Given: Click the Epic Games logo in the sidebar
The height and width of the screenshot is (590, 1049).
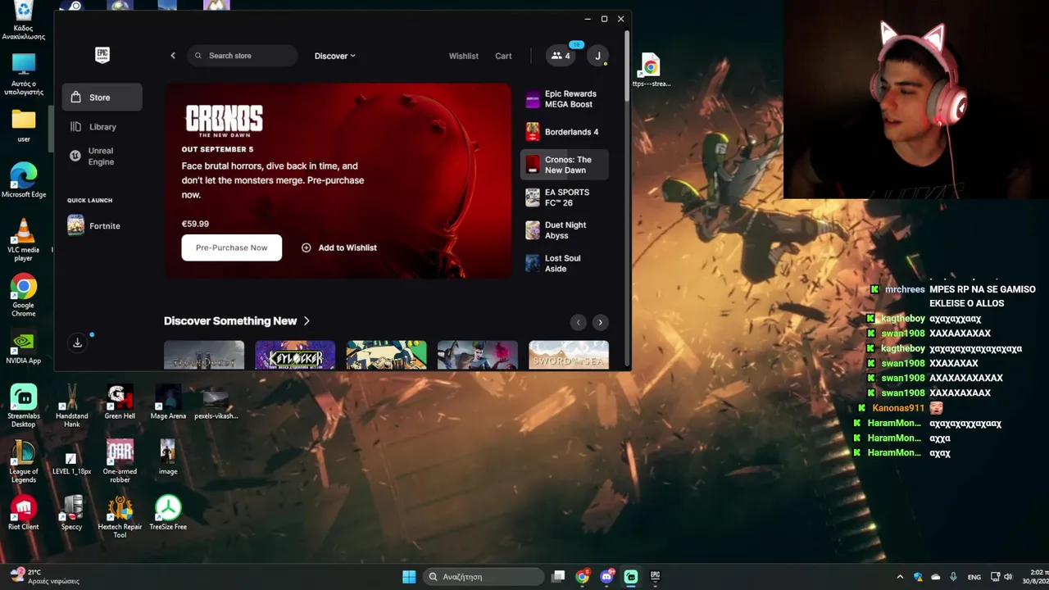Looking at the screenshot, I should tap(102, 55).
